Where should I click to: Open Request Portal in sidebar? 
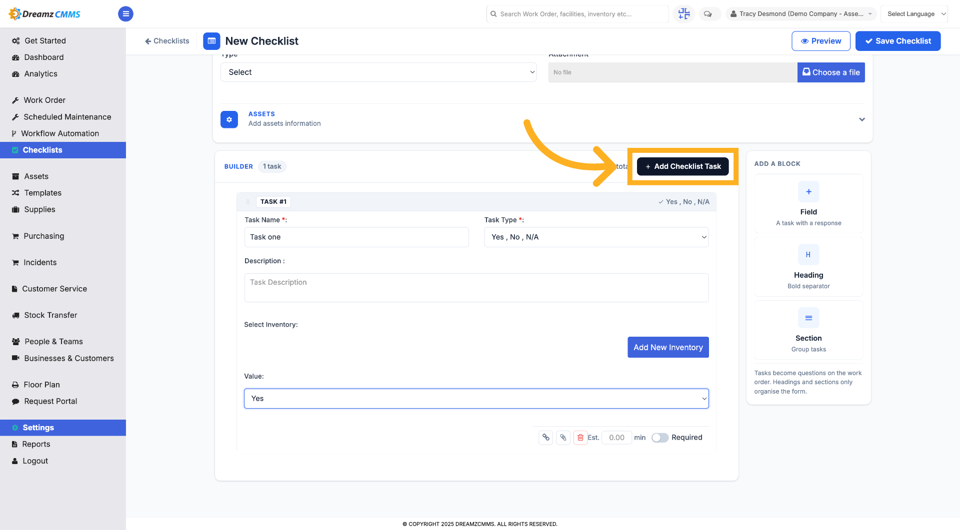(x=50, y=401)
